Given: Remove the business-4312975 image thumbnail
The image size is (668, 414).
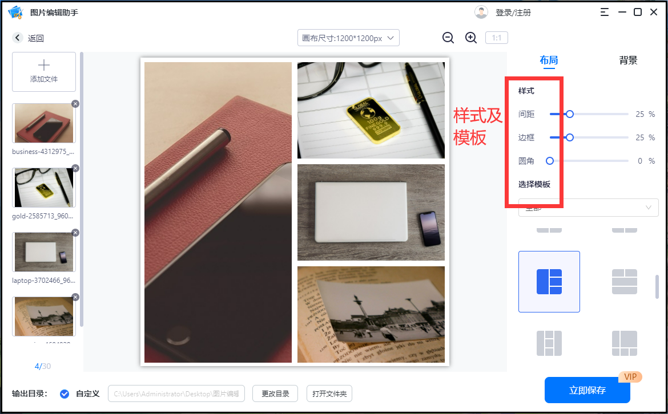Looking at the screenshot, I should point(75,104).
